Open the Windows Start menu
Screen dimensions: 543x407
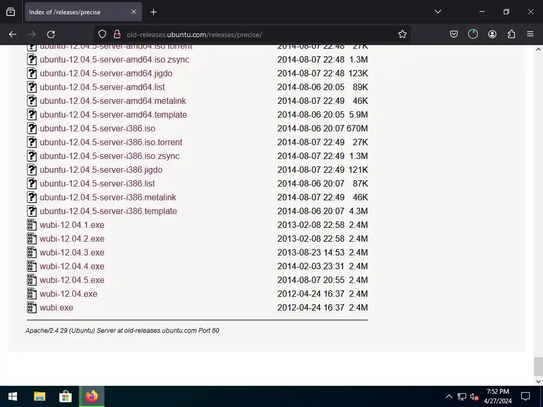tap(13, 396)
